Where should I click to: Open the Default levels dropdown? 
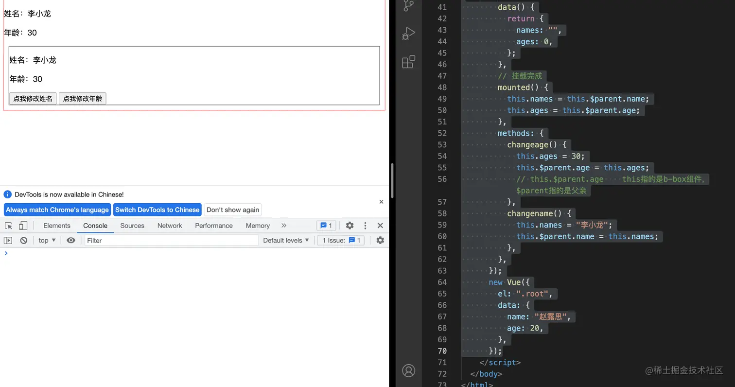(286, 240)
